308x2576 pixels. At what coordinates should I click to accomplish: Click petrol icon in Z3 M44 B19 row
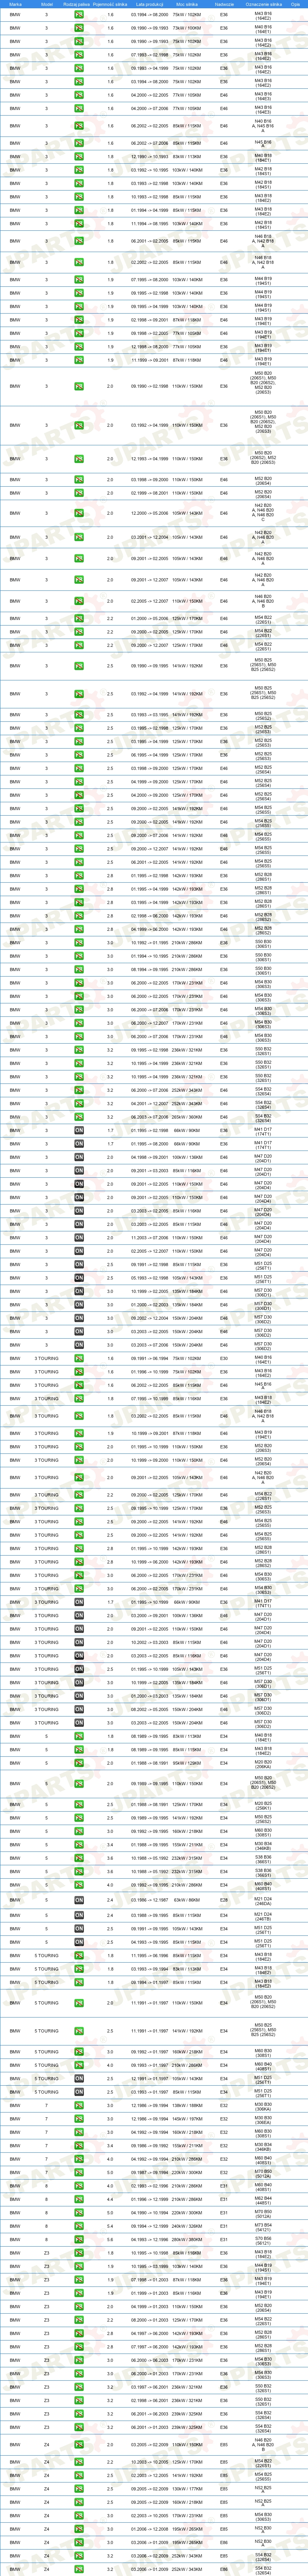click(79, 2266)
